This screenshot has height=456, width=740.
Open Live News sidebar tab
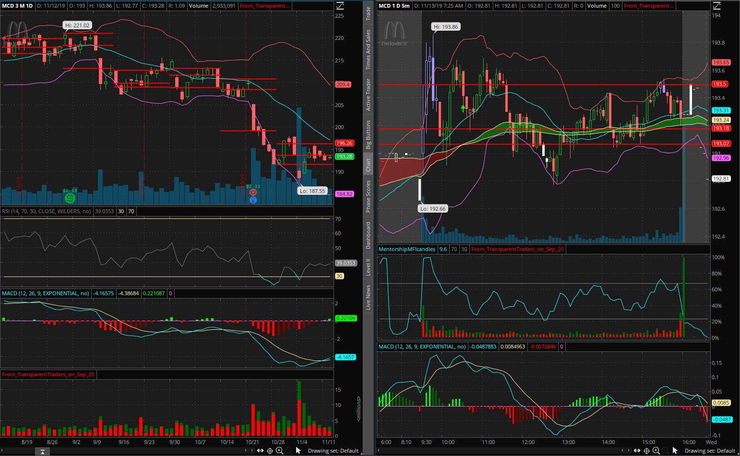click(x=368, y=297)
